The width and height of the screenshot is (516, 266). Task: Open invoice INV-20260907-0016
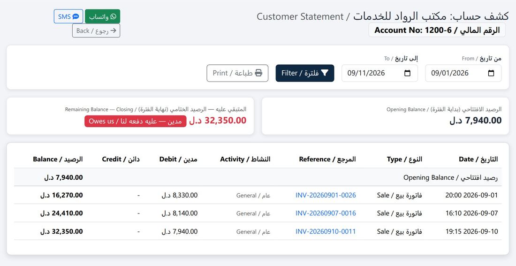pyautogui.click(x=326, y=213)
